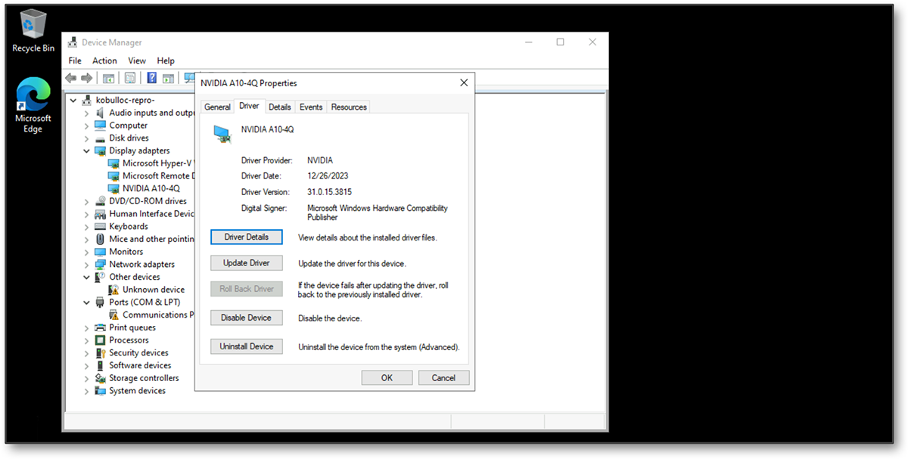Open the Help menu

(x=166, y=60)
